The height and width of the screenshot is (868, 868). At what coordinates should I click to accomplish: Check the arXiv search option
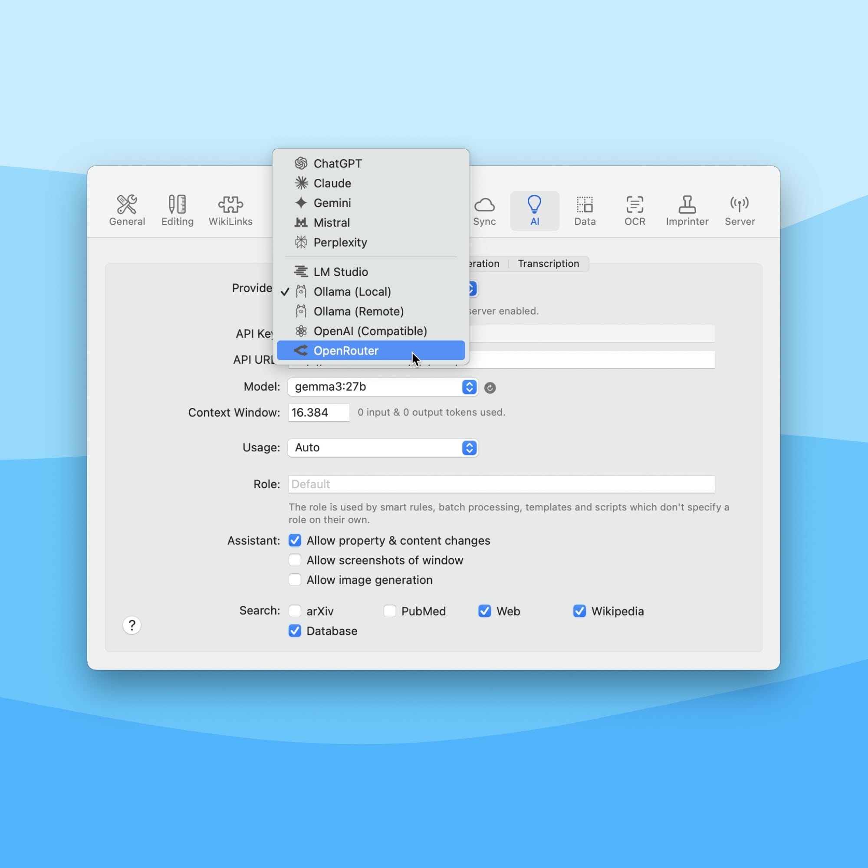[x=295, y=611]
